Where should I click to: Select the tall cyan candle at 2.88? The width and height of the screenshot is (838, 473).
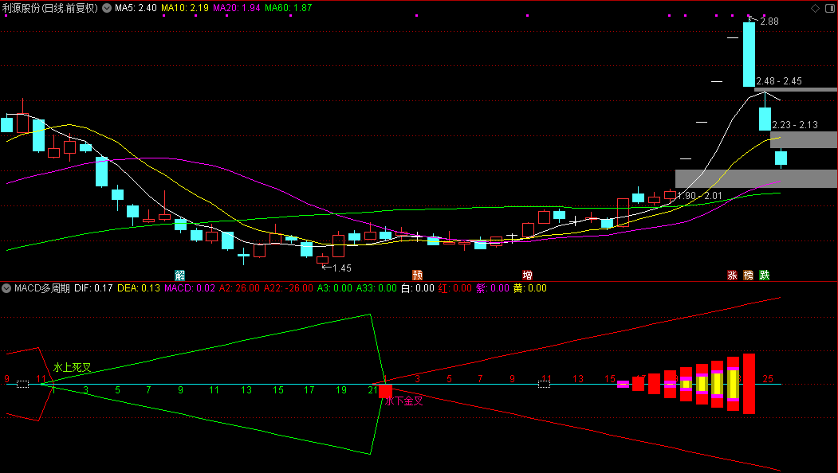(x=749, y=54)
